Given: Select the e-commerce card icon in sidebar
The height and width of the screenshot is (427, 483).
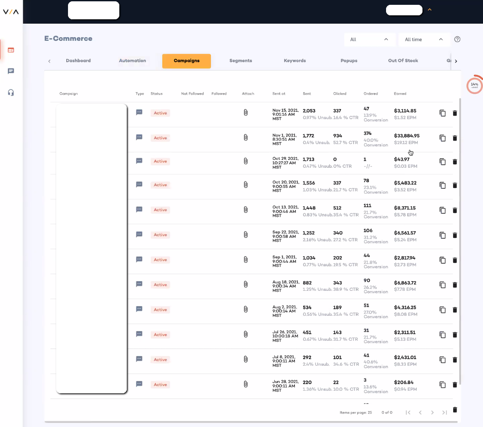Looking at the screenshot, I should (x=11, y=50).
